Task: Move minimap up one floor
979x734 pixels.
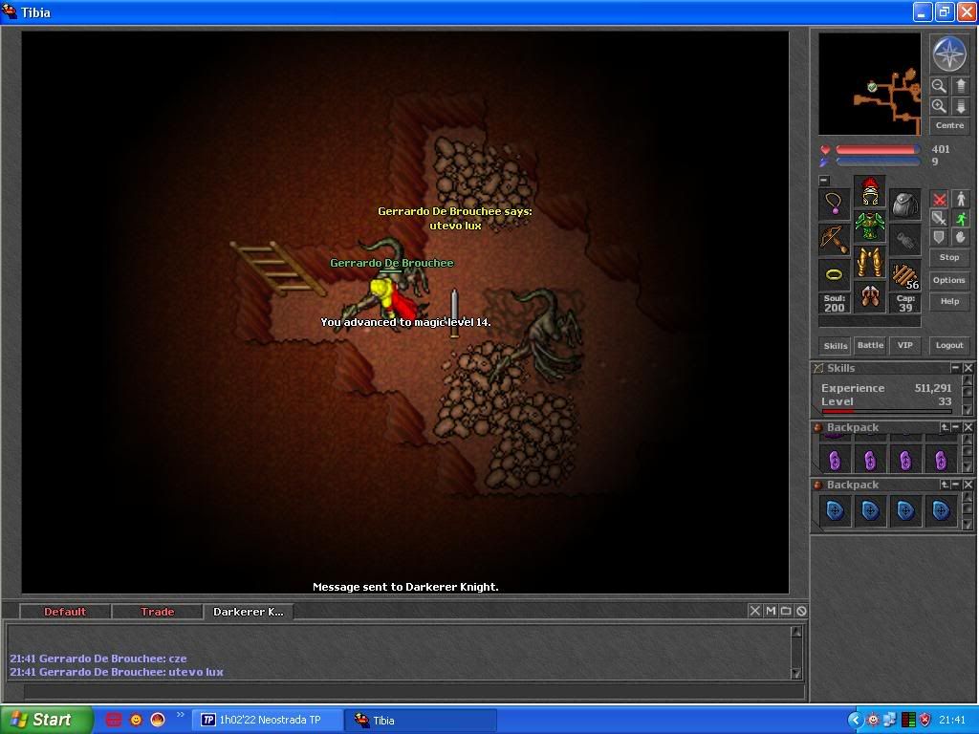Action: (x=960, y=85)
